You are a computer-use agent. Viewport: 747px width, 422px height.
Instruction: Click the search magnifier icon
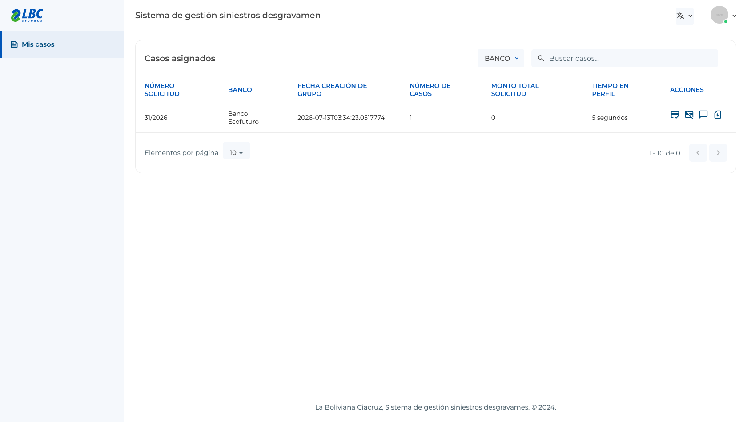[541, 58]
